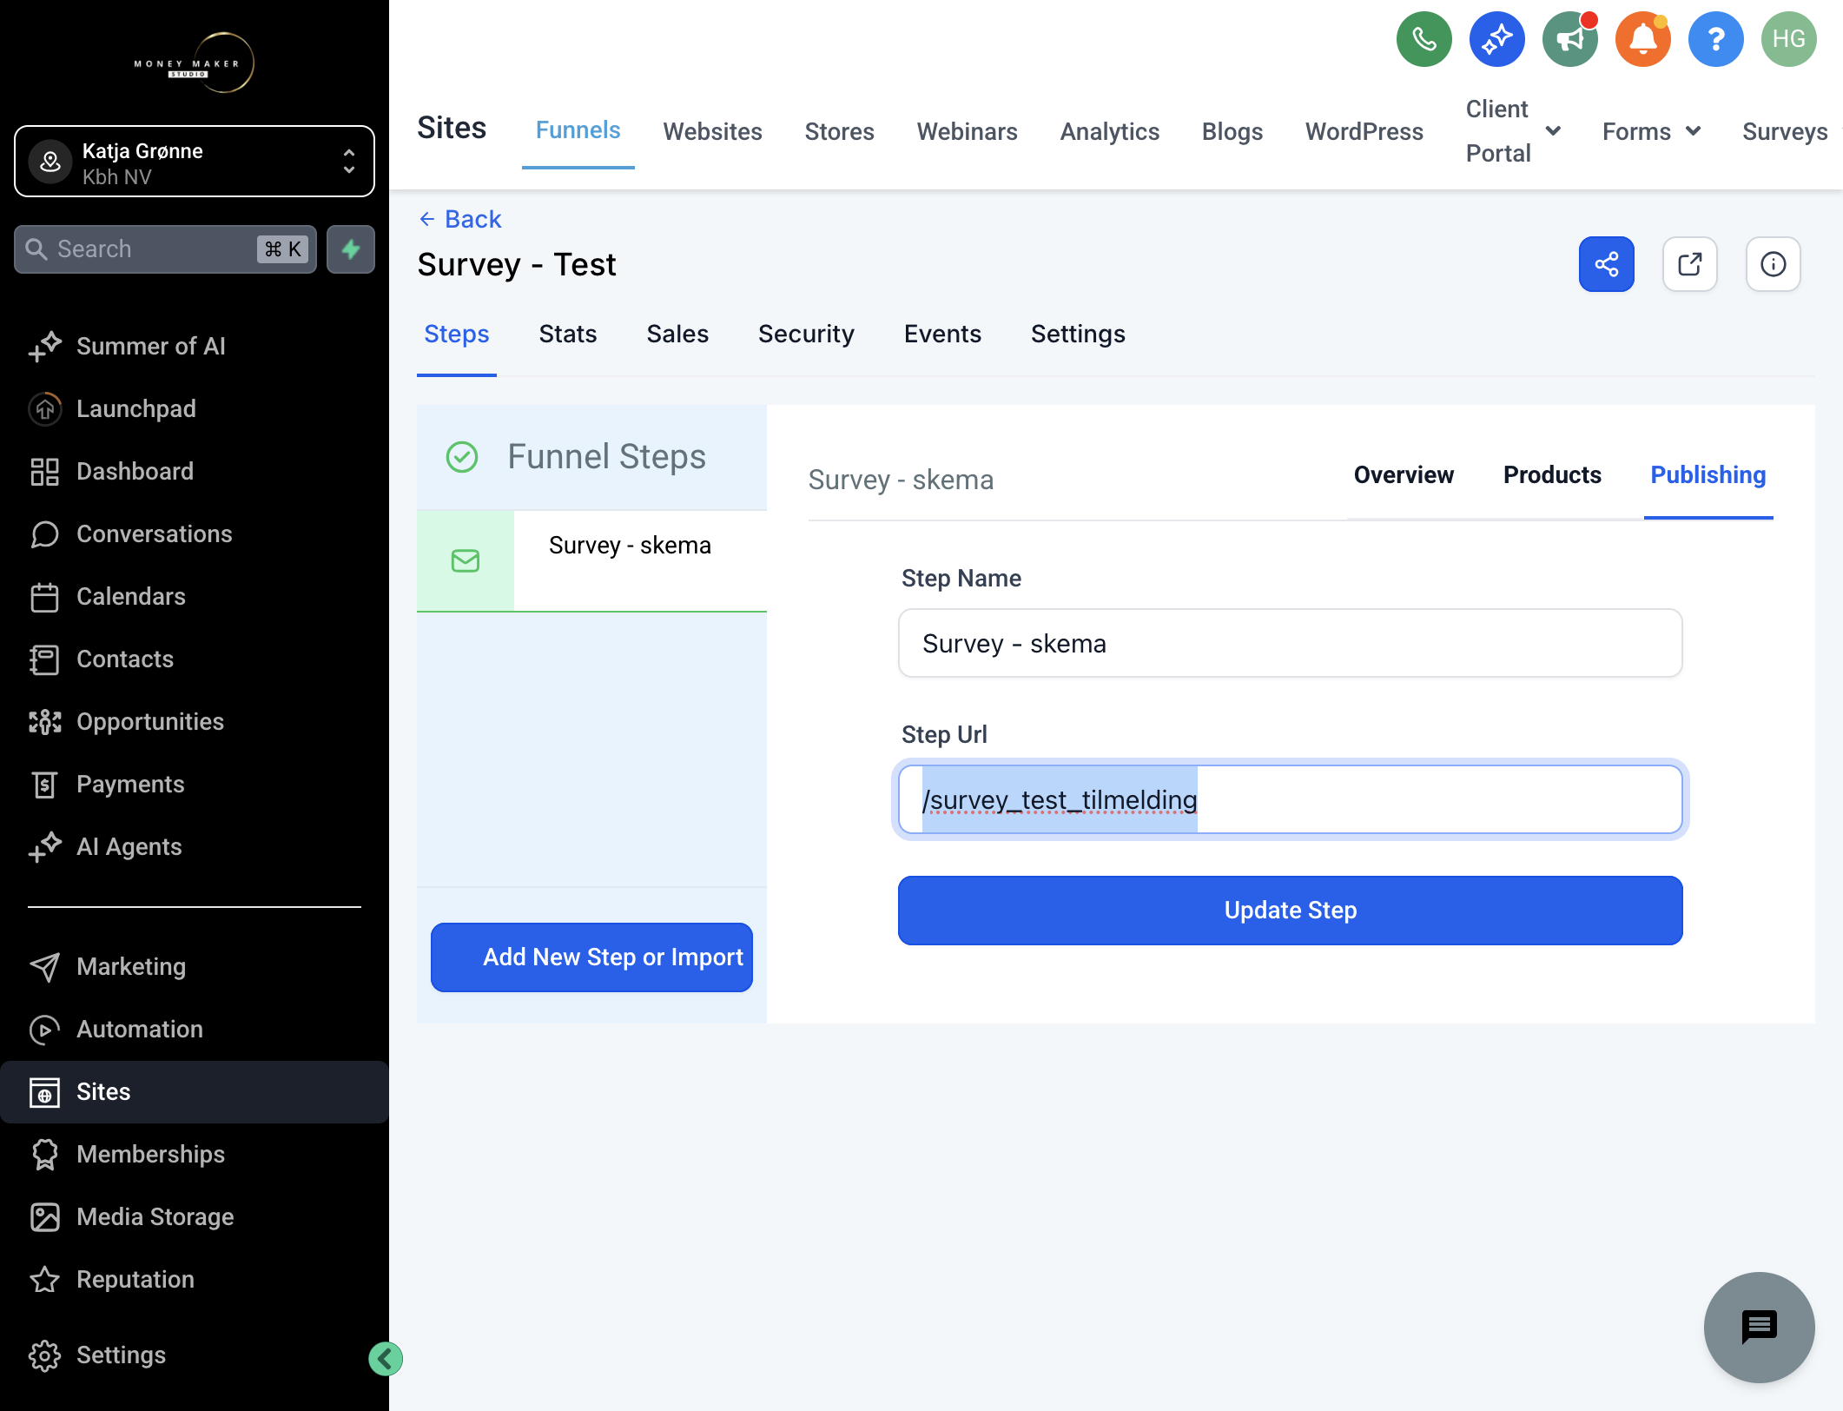Open the megaphone announcements icon
This screenshot has width=1843, height=1411.
coord(1569,39)
